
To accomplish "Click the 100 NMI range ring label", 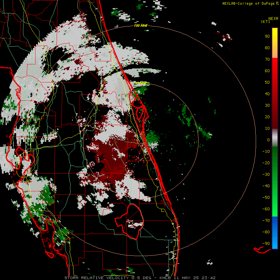I will pyautogui.click(x=141, y=26).
